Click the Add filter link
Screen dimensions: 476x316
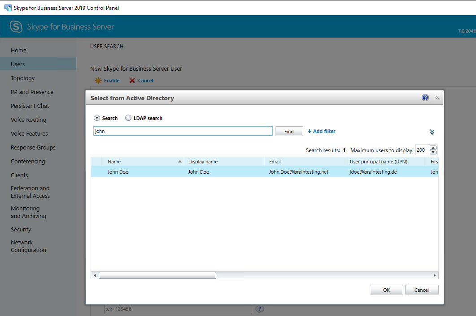(x=322, y=131)
